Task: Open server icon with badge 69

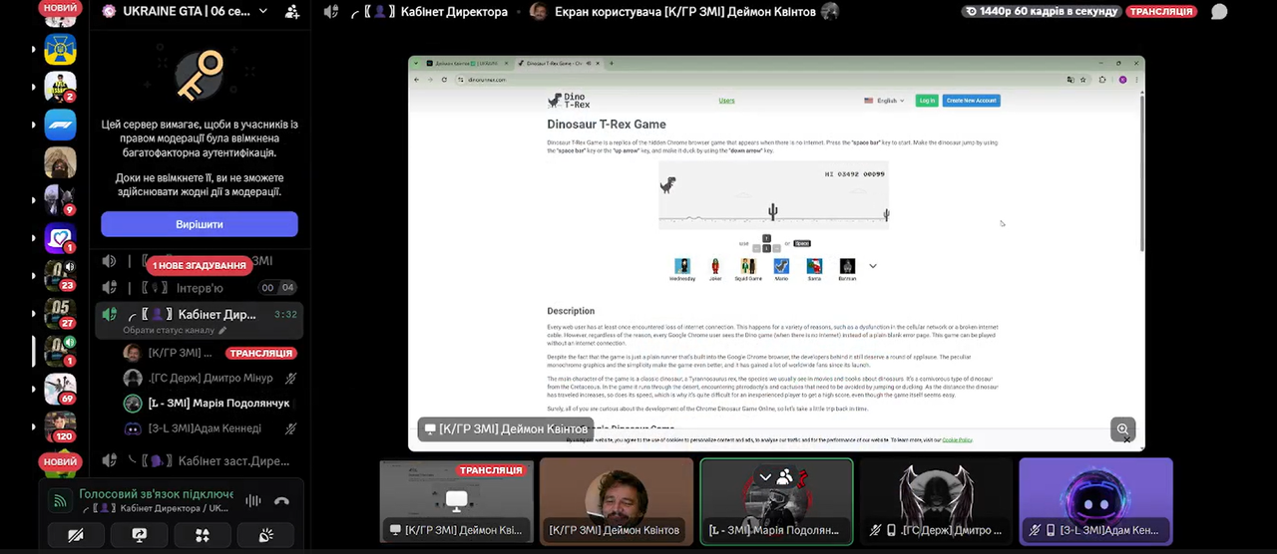Action: 60,389
